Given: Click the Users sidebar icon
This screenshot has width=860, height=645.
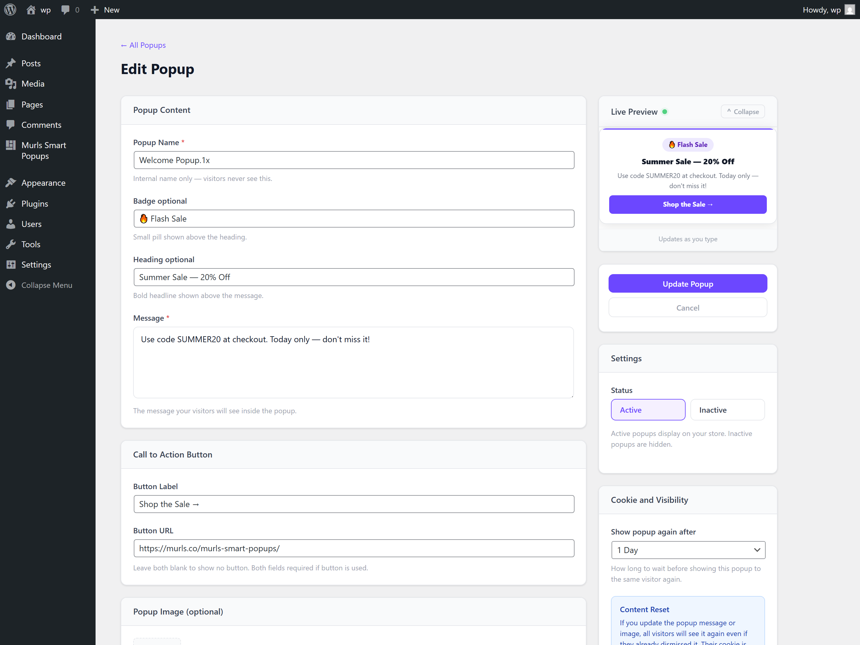Looking at the screenshot, I should tap(11, 224).
